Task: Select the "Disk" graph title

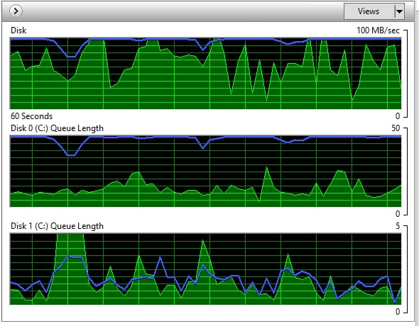Action: (x=18, y=30)
